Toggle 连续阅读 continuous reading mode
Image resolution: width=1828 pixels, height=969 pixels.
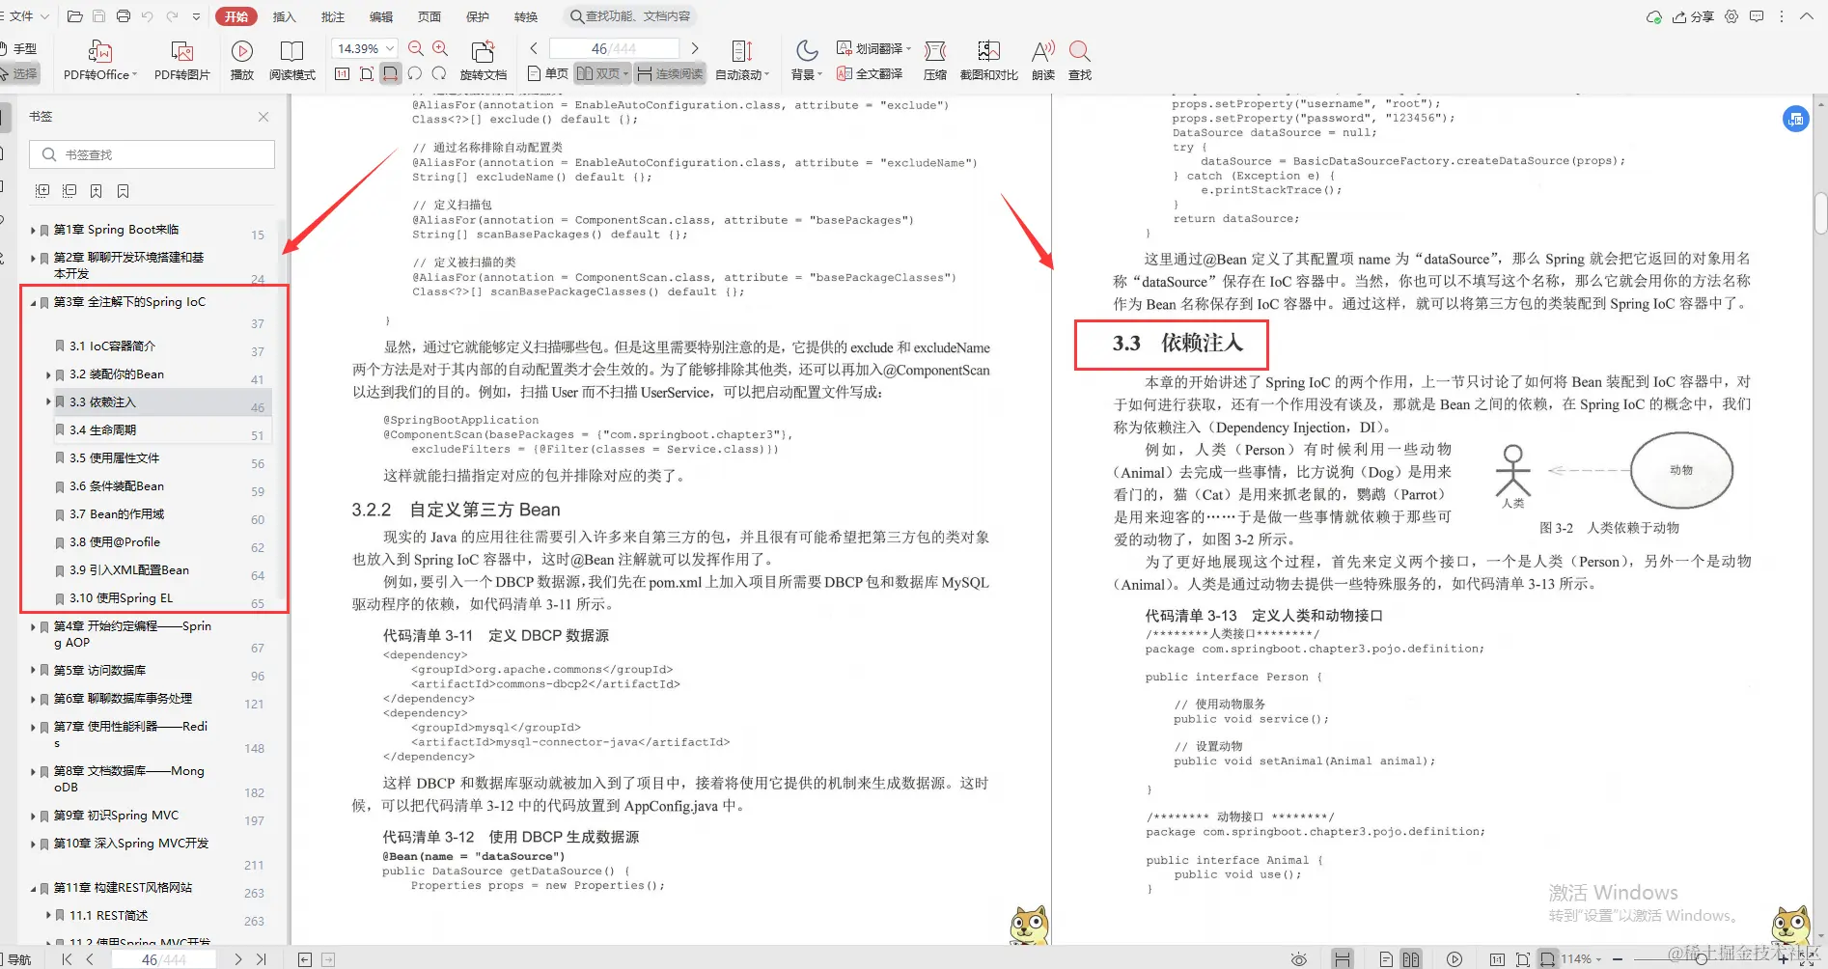[670, 72]
